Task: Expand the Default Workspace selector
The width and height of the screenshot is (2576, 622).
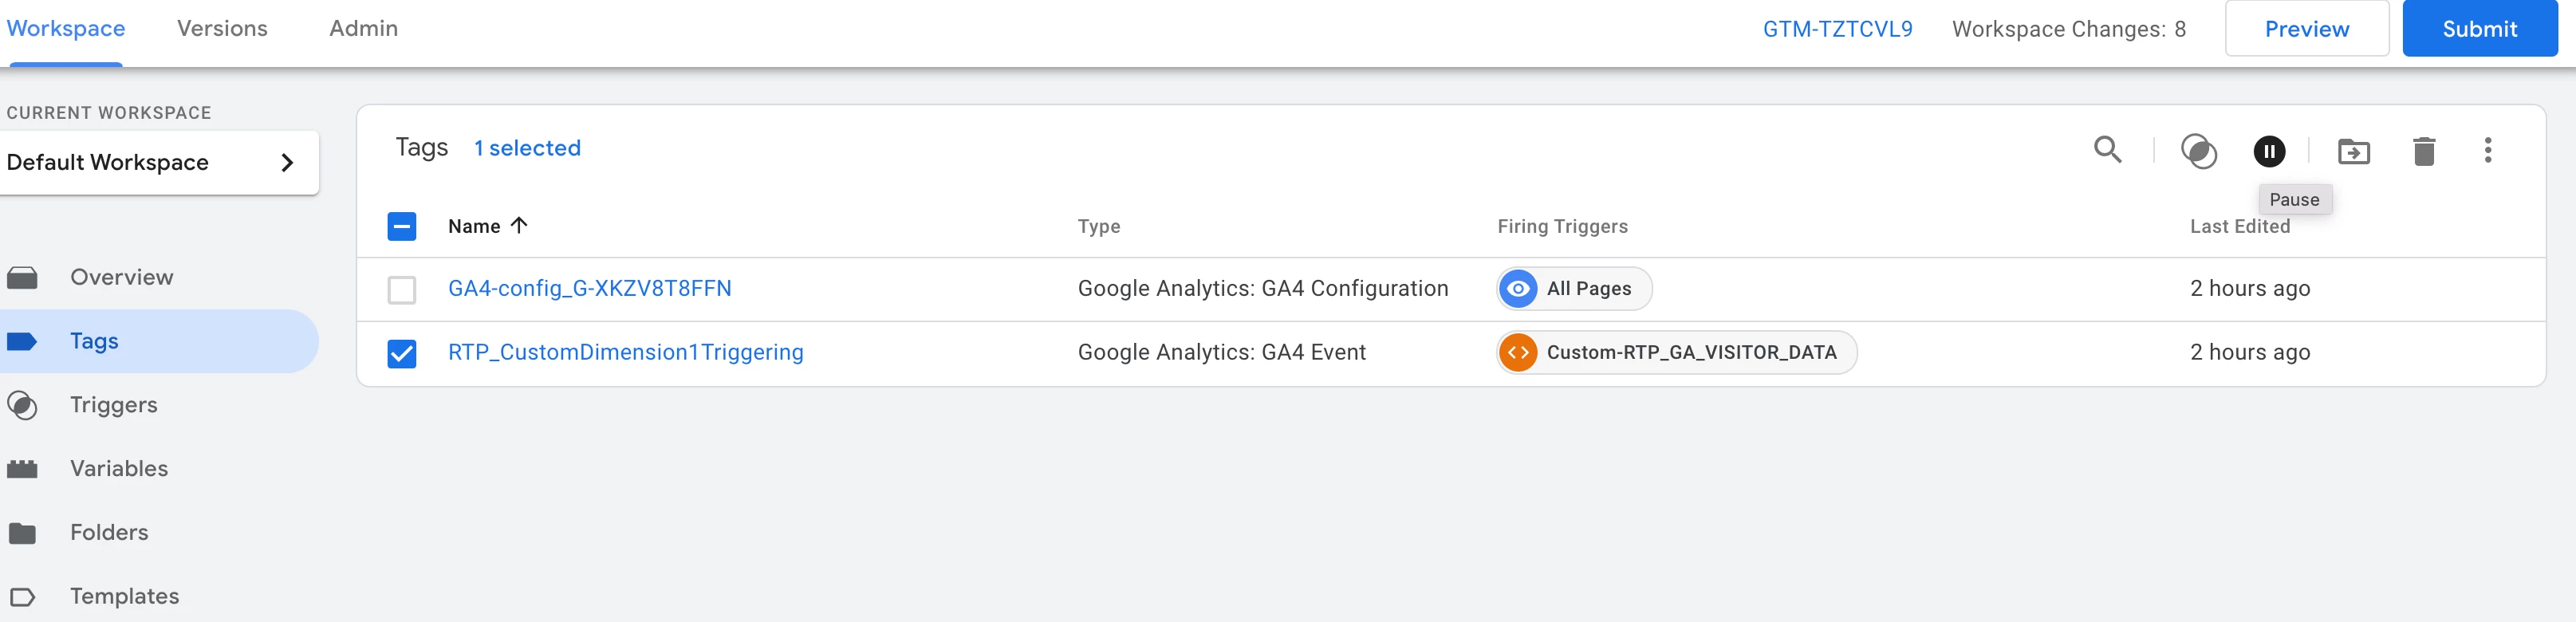Action: tap(159, 162)
